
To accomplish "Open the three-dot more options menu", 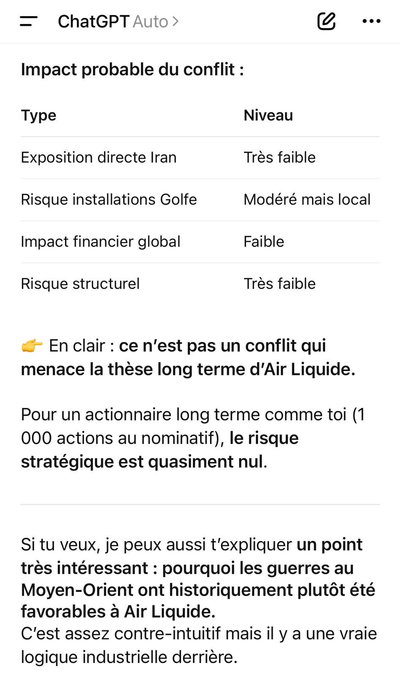I will tap(371, 21).
